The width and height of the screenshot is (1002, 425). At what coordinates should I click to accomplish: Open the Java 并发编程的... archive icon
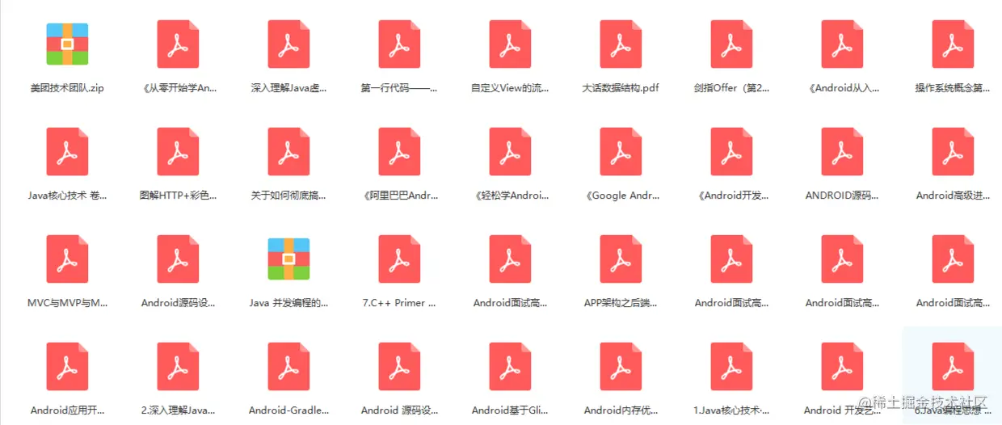click(288, 259)
